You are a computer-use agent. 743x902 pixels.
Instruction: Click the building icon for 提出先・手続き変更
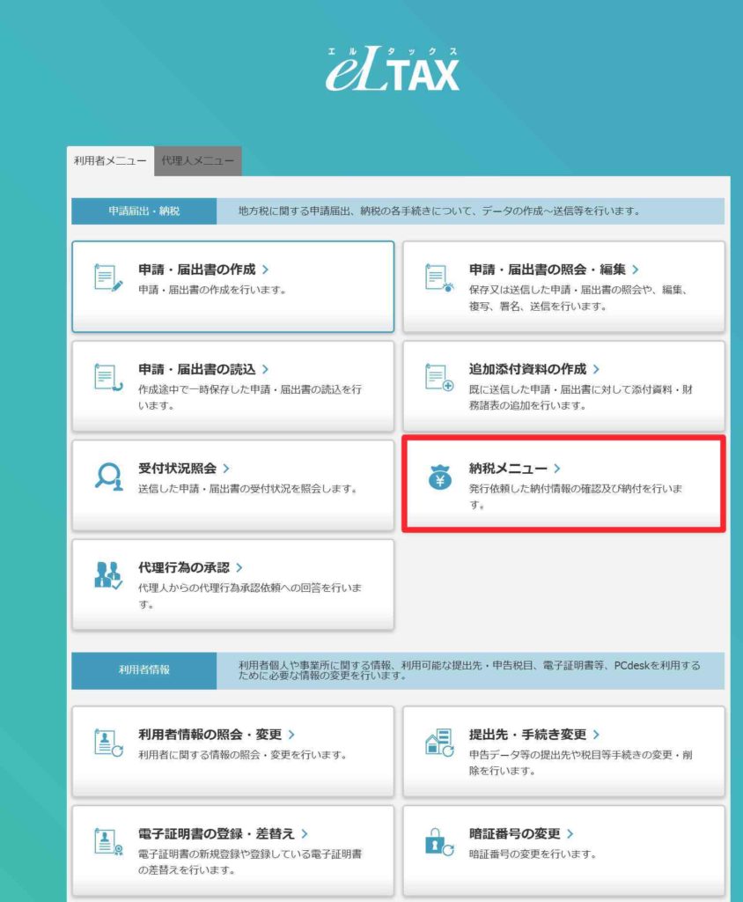tap(438, 742)
